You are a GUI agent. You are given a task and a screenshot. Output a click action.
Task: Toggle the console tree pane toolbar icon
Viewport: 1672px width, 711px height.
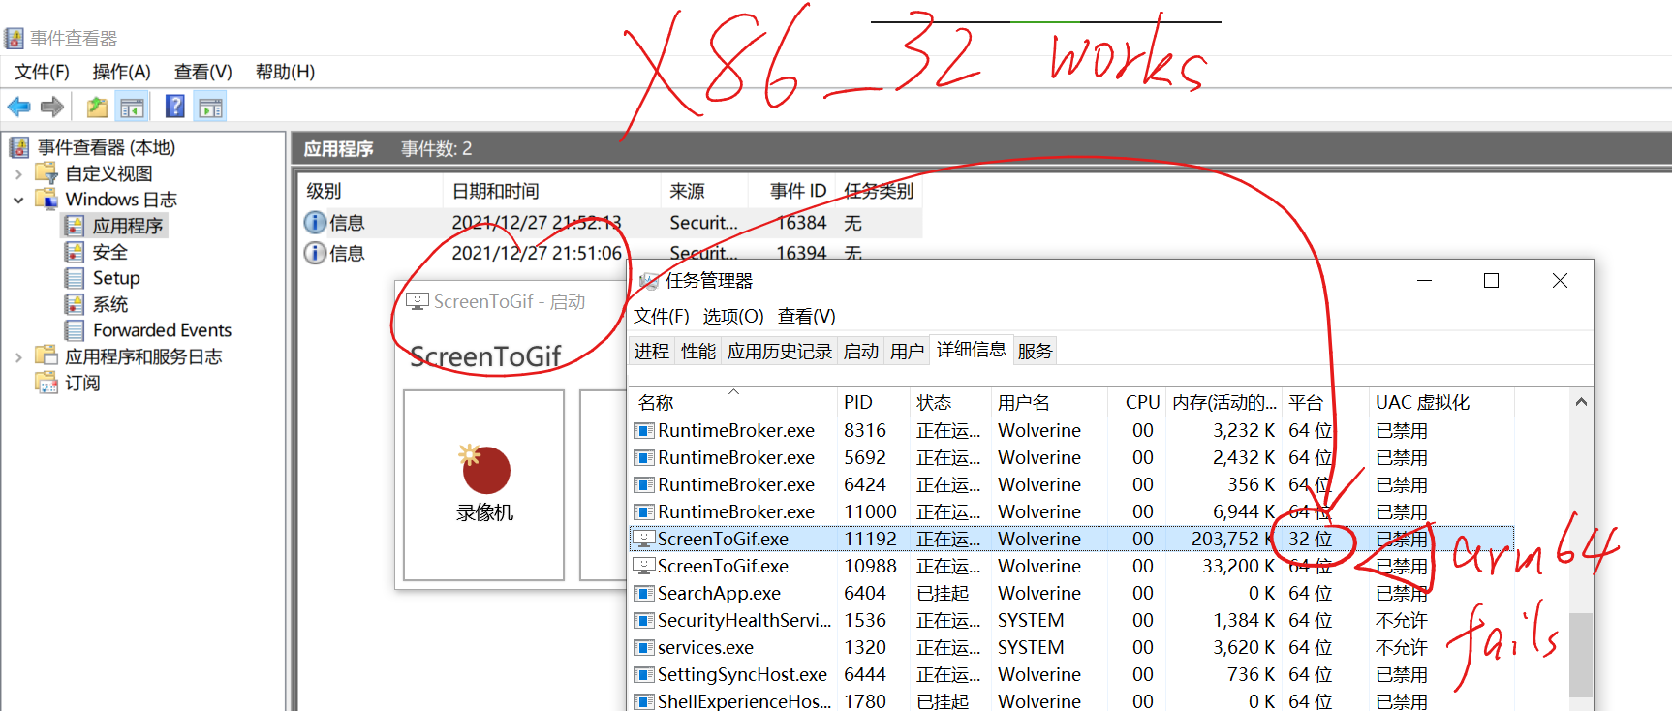pyautogui.click(x=132, y=107)
